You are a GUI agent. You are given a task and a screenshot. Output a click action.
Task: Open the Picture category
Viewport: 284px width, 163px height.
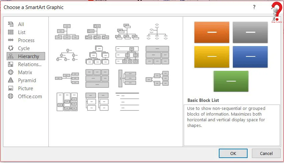(x=26, y=89)
